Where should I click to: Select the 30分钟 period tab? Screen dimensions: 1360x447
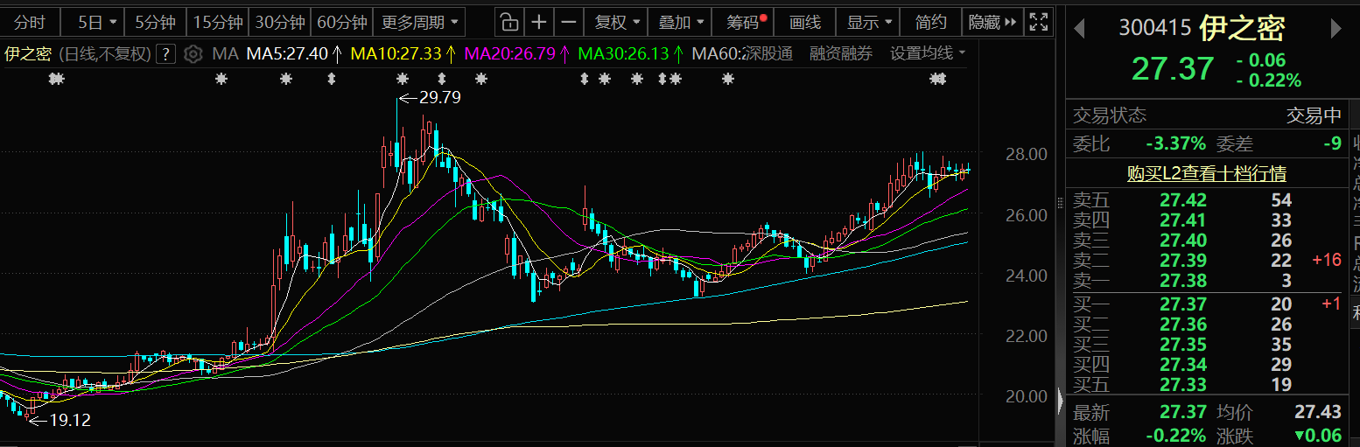(x=280, y=22)
